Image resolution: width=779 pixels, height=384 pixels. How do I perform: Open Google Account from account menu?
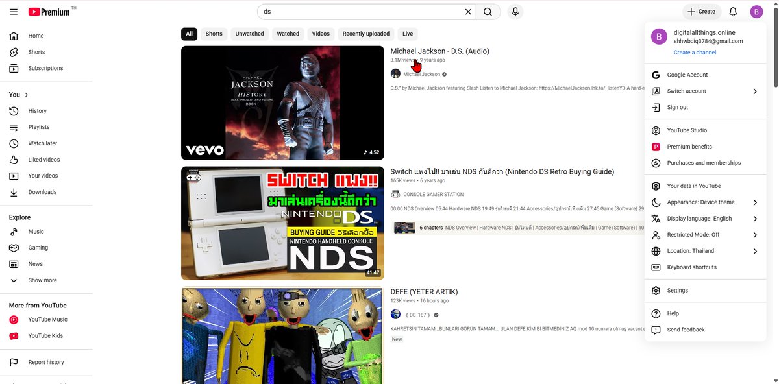[x=706, y=75]
